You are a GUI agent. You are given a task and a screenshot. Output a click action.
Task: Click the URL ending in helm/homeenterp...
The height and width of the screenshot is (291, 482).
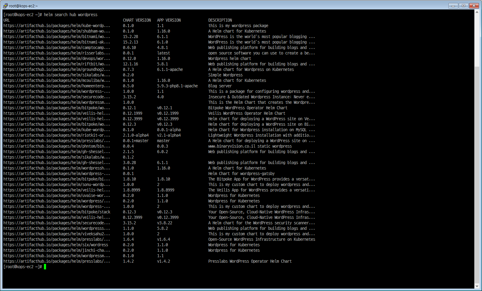pos(57,86)
